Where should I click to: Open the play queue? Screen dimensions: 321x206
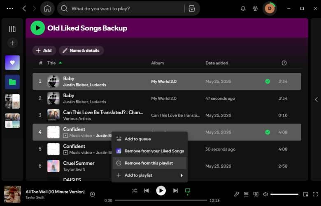(x=246, y=194)
